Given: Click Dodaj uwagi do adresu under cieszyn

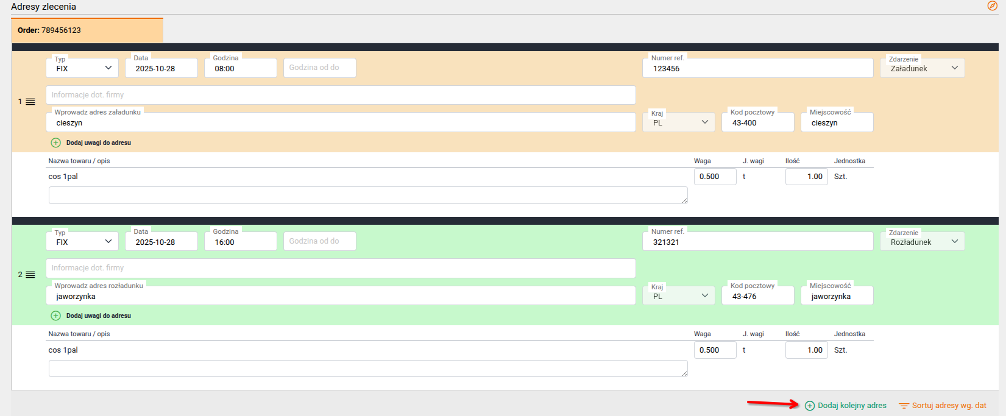Looking at the screenshot, I should [98, 143].
